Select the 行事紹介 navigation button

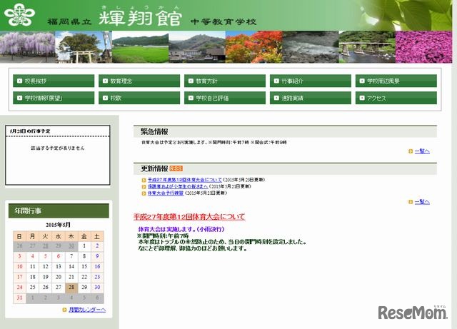(x=311, y=81)
